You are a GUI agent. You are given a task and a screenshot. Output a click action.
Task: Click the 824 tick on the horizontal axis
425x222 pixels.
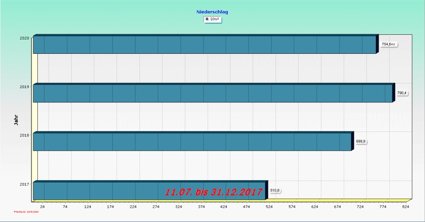(x=405, y=207)
